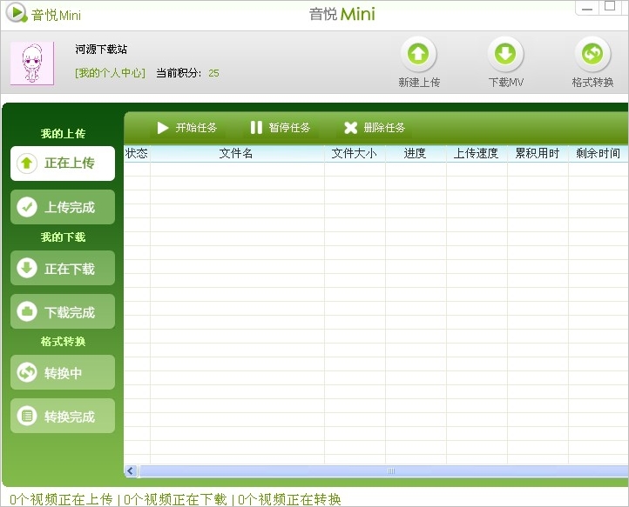629x507 pixels.
Task: Start tasks with 开始任务 button
Action: tap(187, 128)
